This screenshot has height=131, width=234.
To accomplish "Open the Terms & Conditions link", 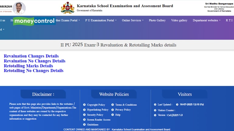I will [x=126, y=105].
